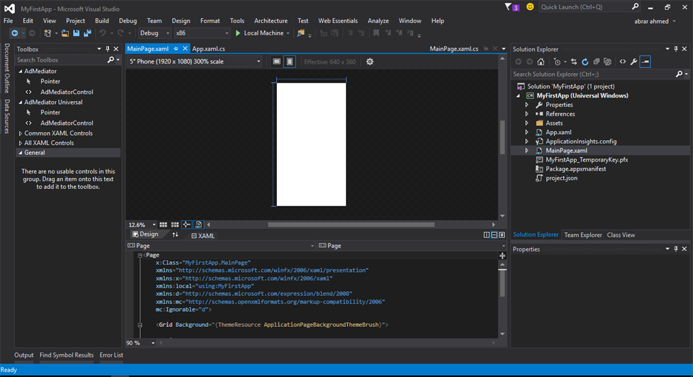Screen dimensions: 693x377
Task: Switch designer to landscape orientation
Action: tap(277, 62)
